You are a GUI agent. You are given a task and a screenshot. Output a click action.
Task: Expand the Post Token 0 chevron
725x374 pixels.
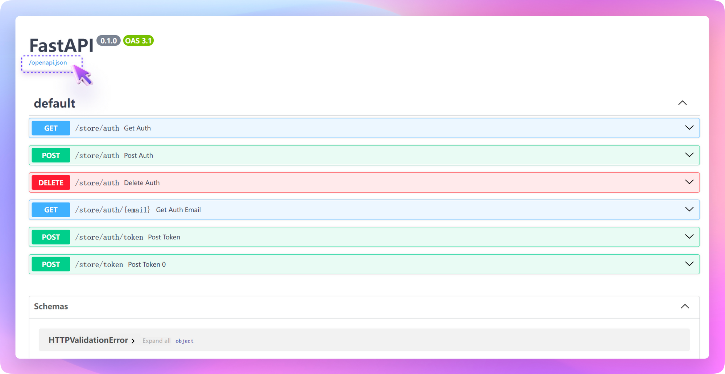tap(689, 264)
